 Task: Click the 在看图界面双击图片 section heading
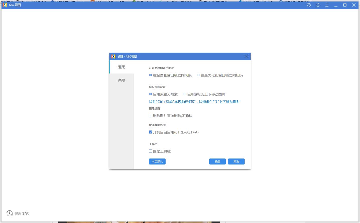click(161, 68)
